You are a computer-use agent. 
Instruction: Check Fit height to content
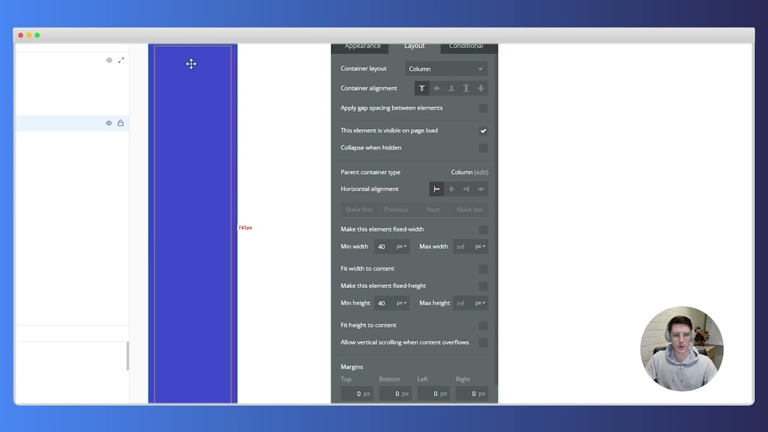pos(483,326)
